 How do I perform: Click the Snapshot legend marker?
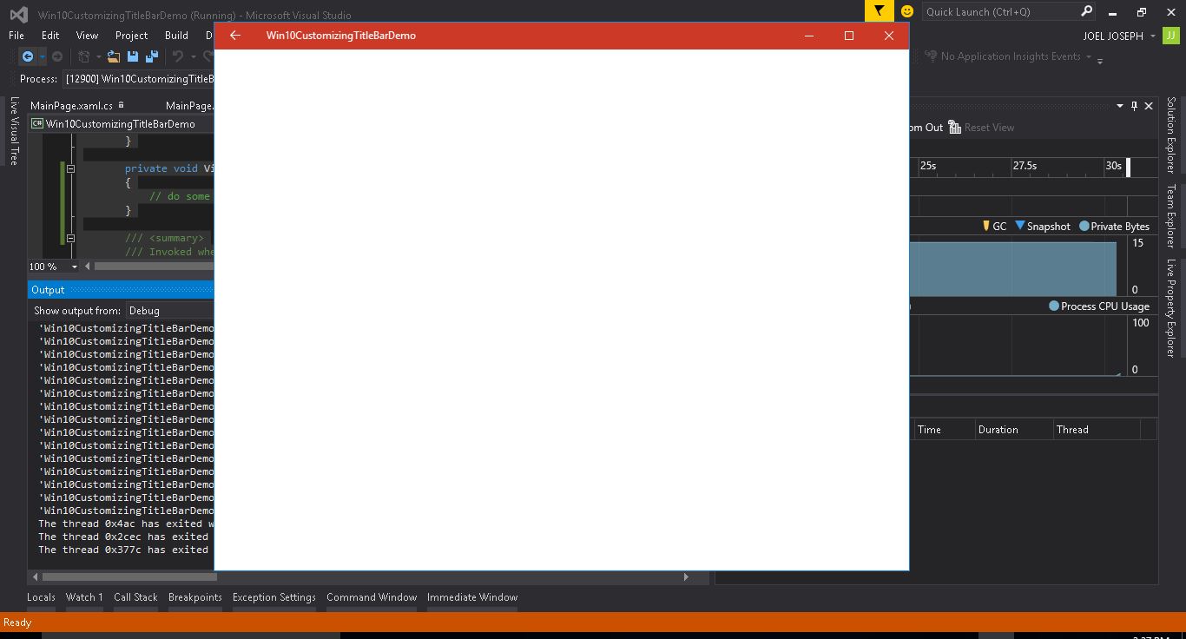coord(1019,226)
